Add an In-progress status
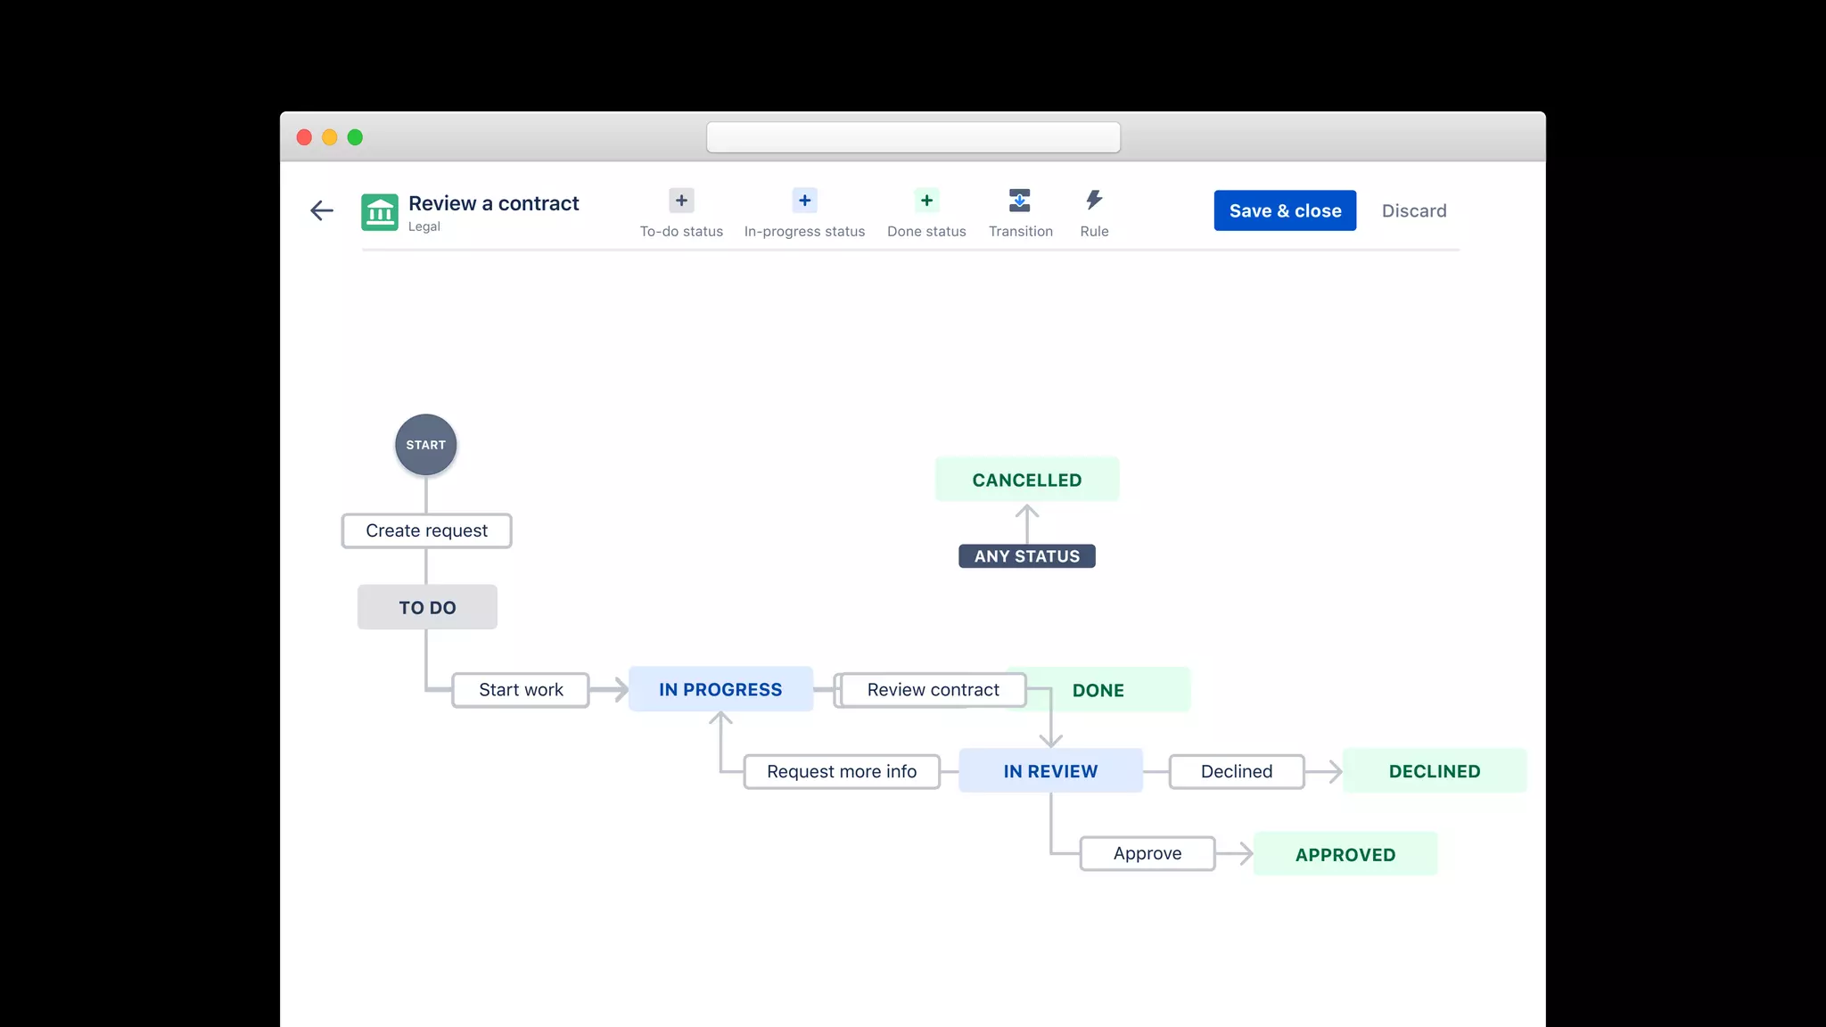The height and width of the screenshot is (1027, 1826). coord(804,201)
